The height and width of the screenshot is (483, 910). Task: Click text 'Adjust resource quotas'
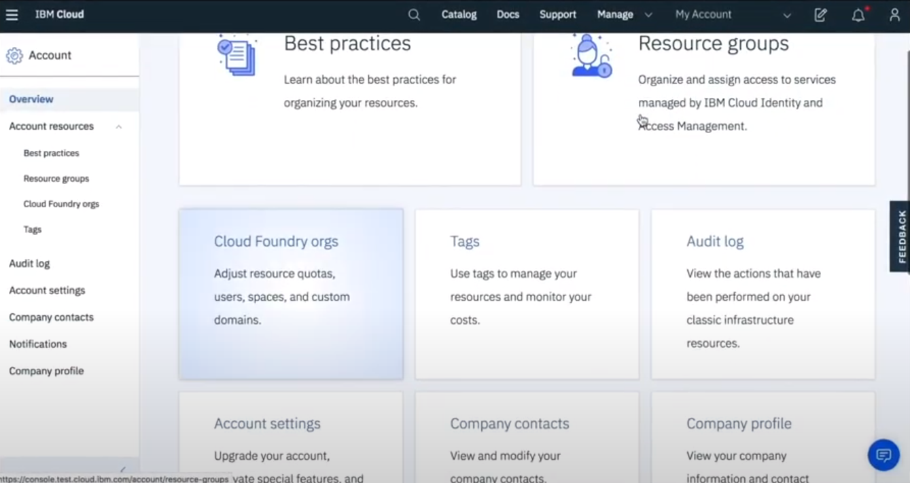coord(274,274)
